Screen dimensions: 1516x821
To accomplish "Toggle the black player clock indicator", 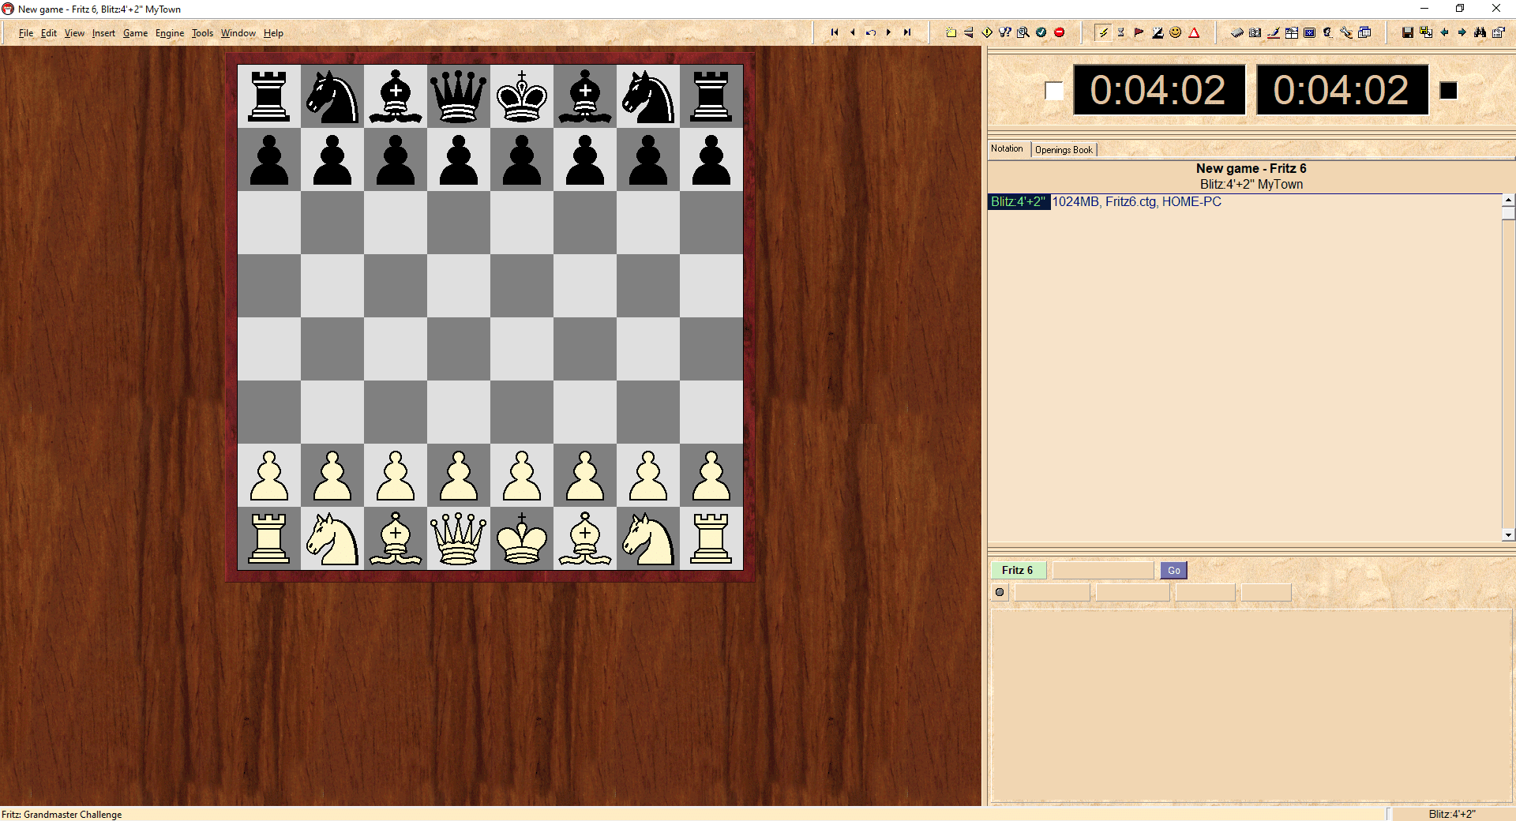I will [1448, 91].
